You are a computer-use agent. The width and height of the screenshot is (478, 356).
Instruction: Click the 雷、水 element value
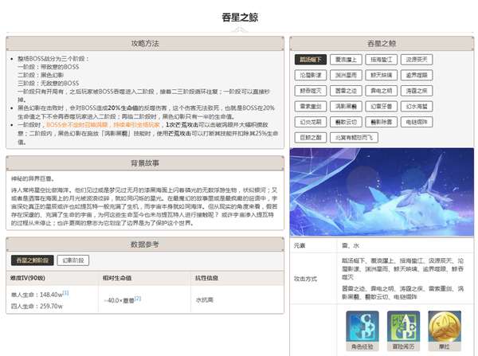point(351,245)
